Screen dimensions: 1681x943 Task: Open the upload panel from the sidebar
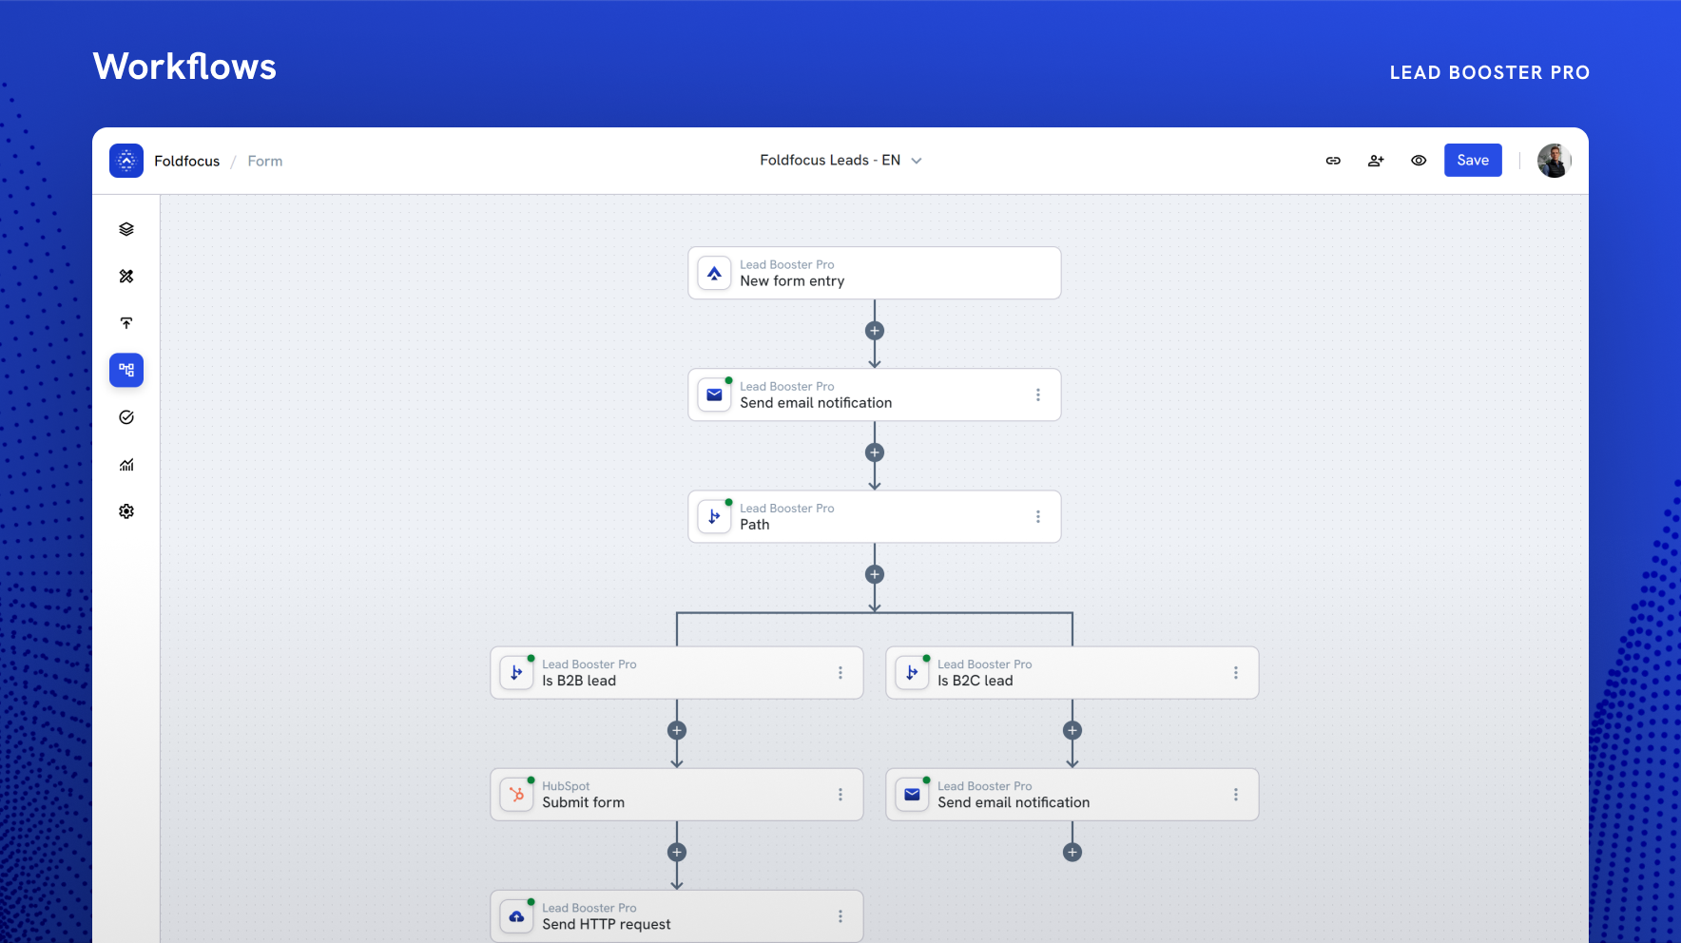click(x=126, y=322)
